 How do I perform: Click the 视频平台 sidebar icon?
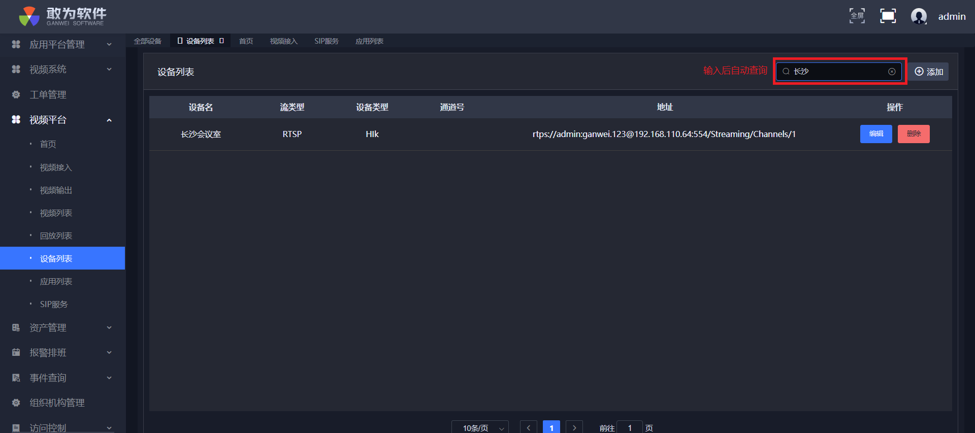[16, 119]
